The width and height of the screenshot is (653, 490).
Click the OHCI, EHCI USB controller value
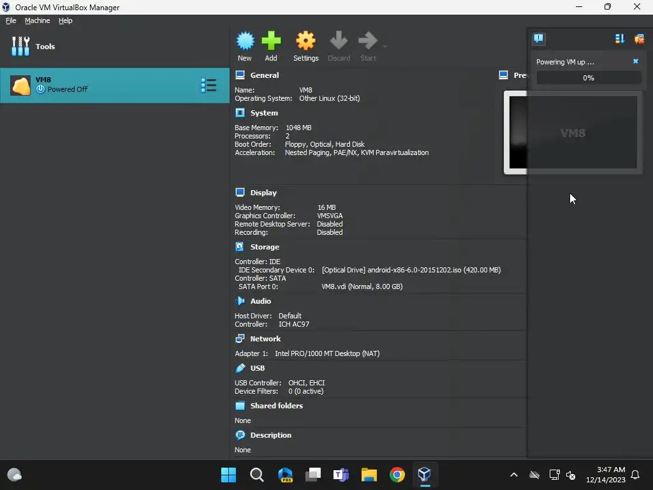(307, 383)
